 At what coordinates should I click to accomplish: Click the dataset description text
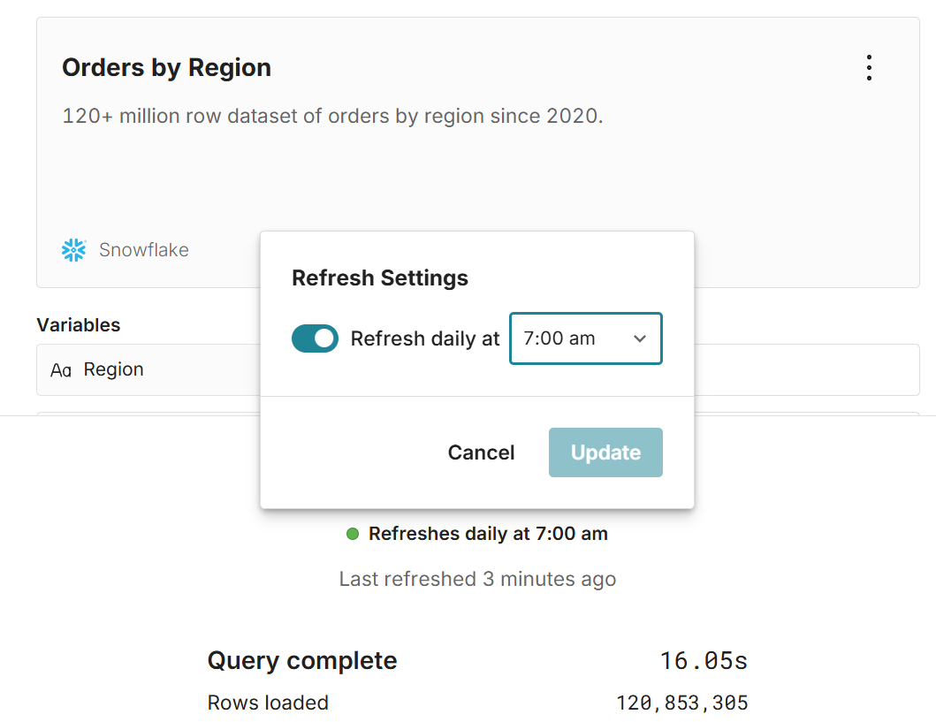coord(332,116)
